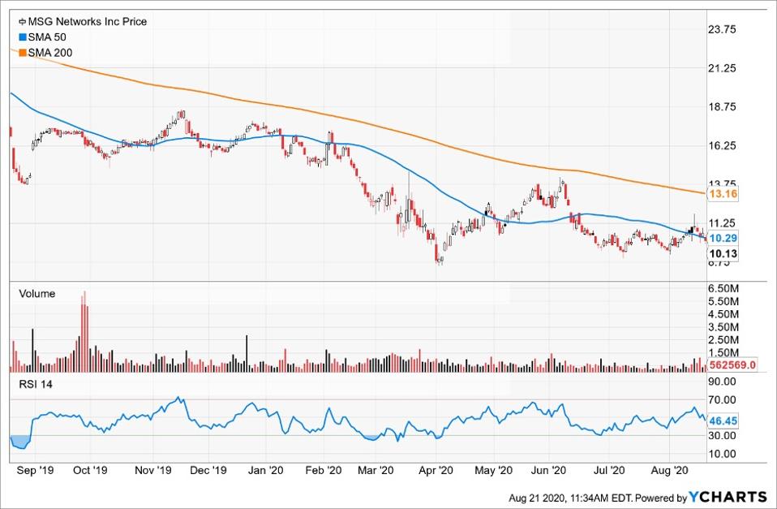Click the Sep '19 date axis label
Screen dimensions: 777x509
(x=35, y=470)
